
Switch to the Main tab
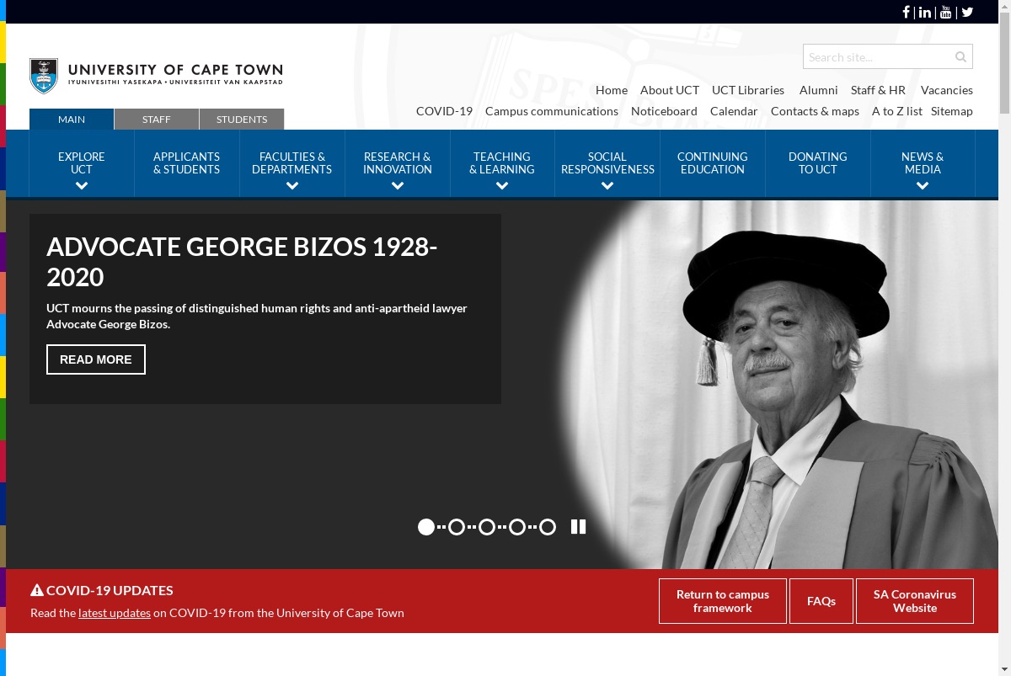click(x=72, y=120)
